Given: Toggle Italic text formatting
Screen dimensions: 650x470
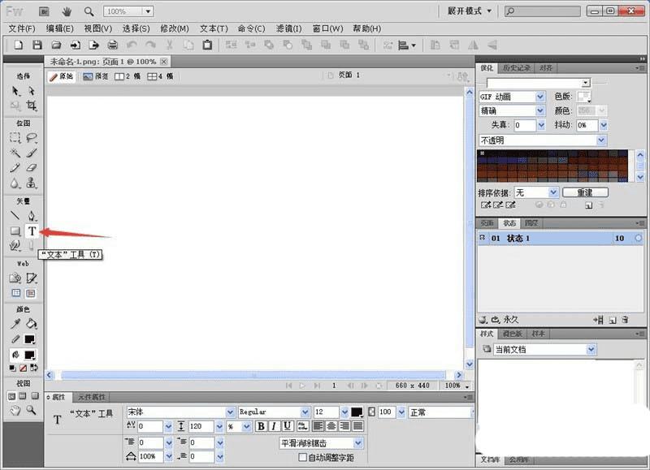Looking at the screenshot, I should [x=274, y=426].
